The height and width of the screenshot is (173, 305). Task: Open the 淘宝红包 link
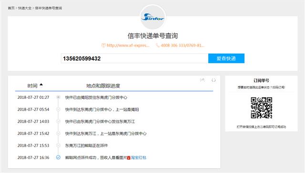138,158
